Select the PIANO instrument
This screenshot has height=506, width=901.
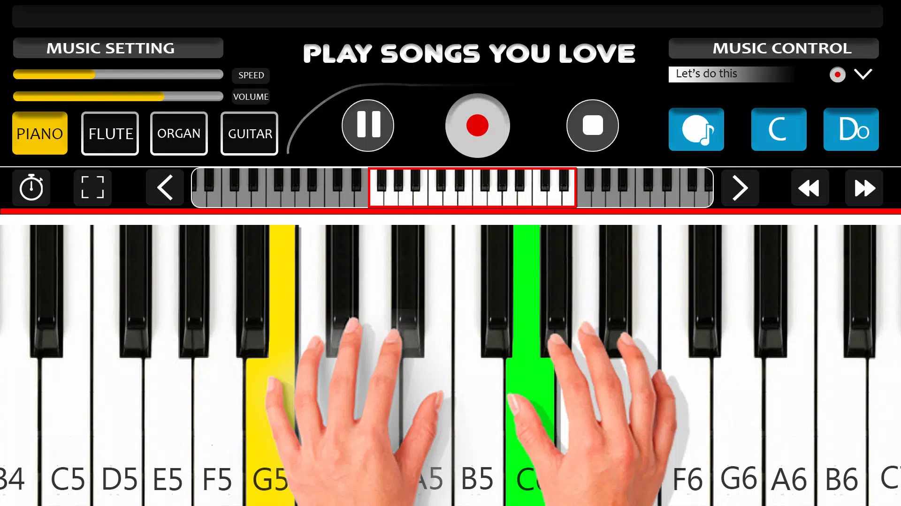(x=39, y=133)
